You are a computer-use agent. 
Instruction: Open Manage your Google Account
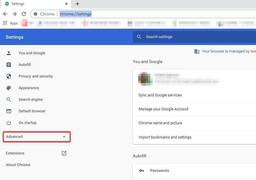163,109
